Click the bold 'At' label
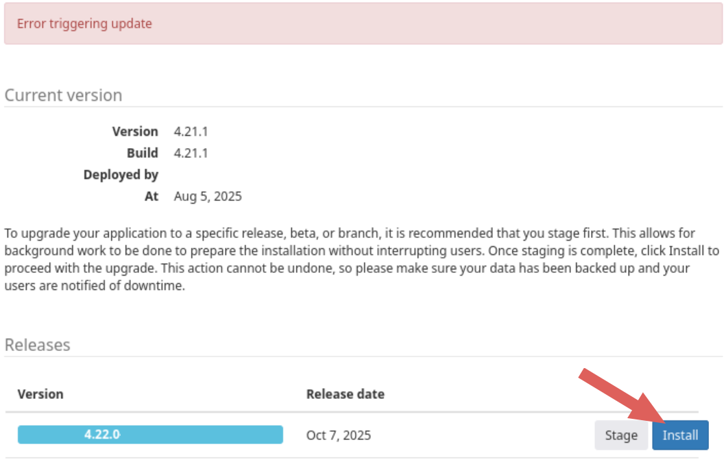The image size is (726, 462). [151, 197]
